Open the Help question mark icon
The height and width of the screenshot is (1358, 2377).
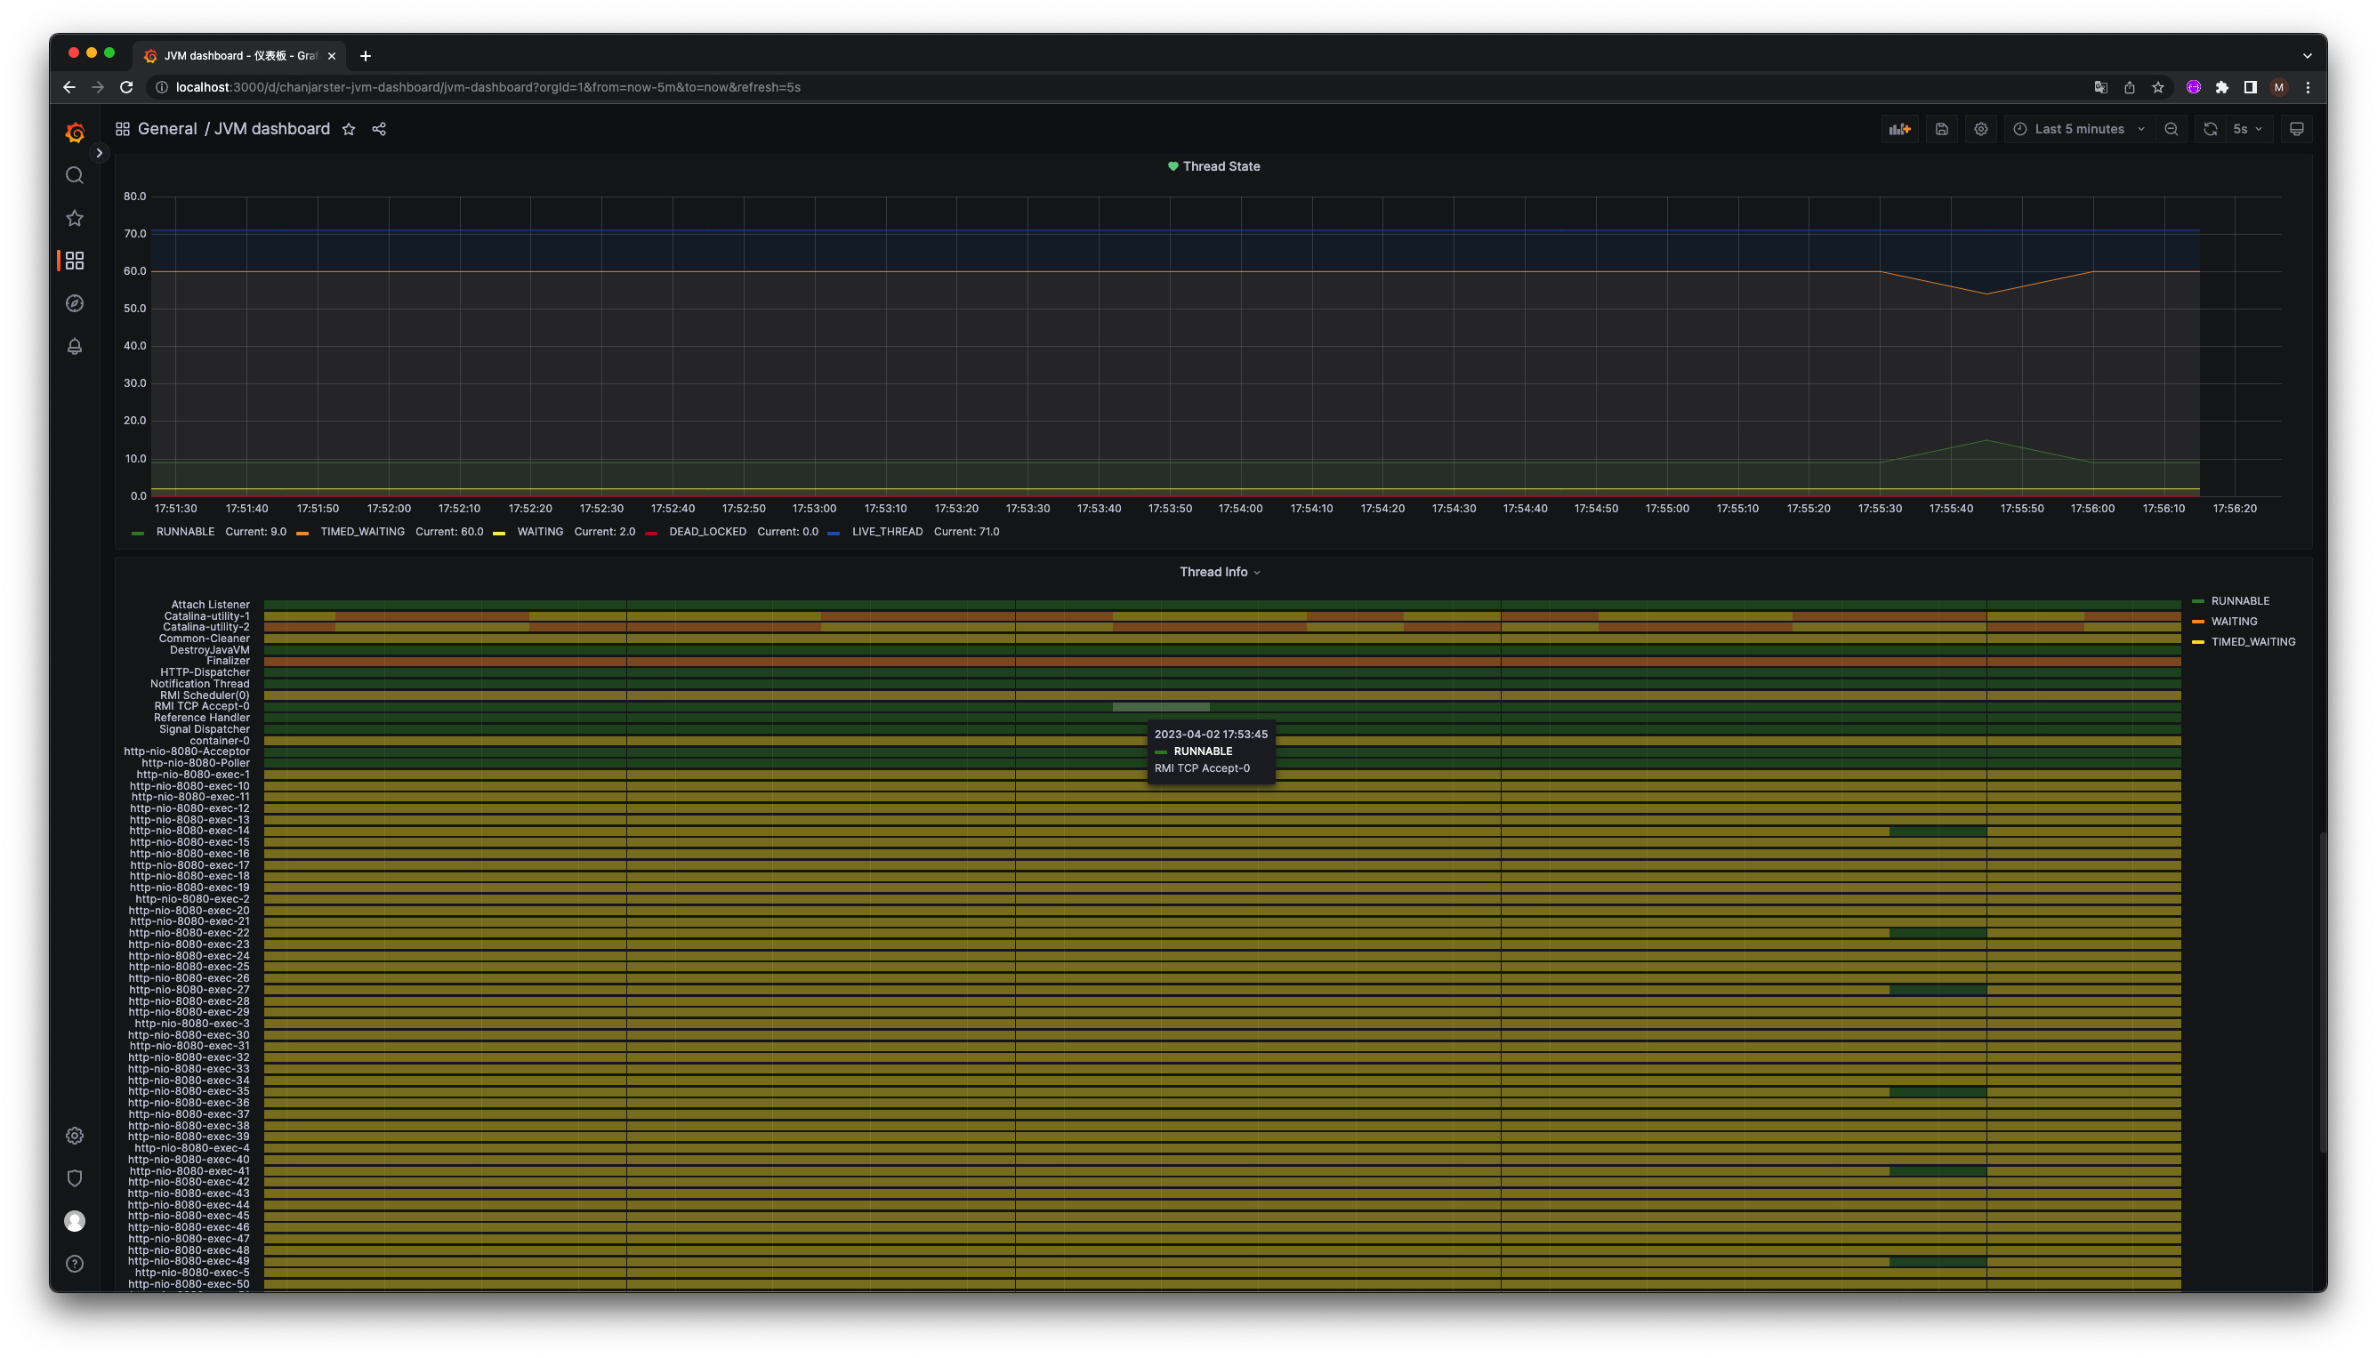[x=75, y=1263]
